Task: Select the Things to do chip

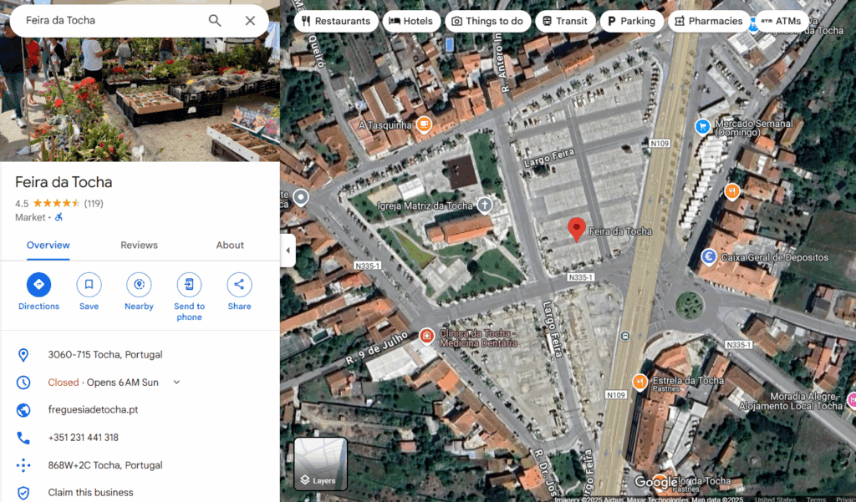Action: click(x=487, y=21)
